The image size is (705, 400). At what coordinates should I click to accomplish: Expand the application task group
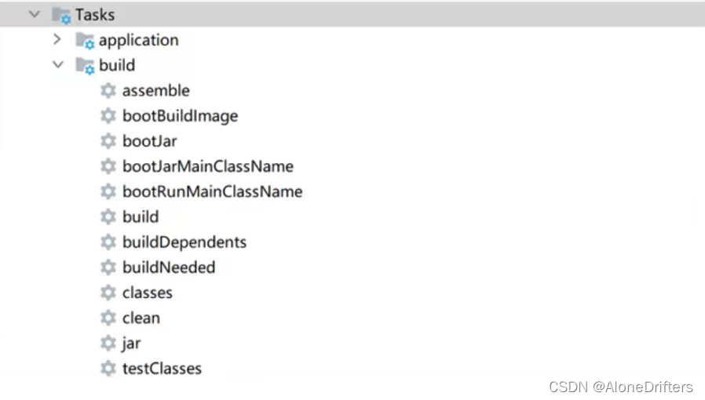pyautogui.click(x=57, y=39)
